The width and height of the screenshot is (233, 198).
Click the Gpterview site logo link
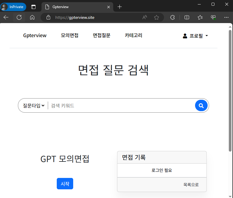(35, 35)
